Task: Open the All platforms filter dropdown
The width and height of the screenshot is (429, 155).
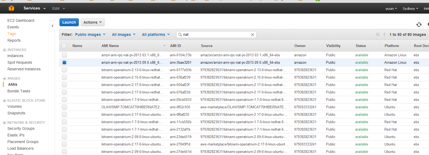Action: pyautogui.click(x=156, y=35)
